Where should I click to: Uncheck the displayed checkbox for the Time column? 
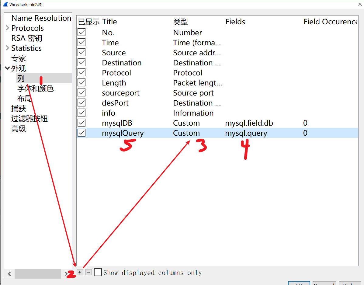pyautogui.click(x=81, y=42)
